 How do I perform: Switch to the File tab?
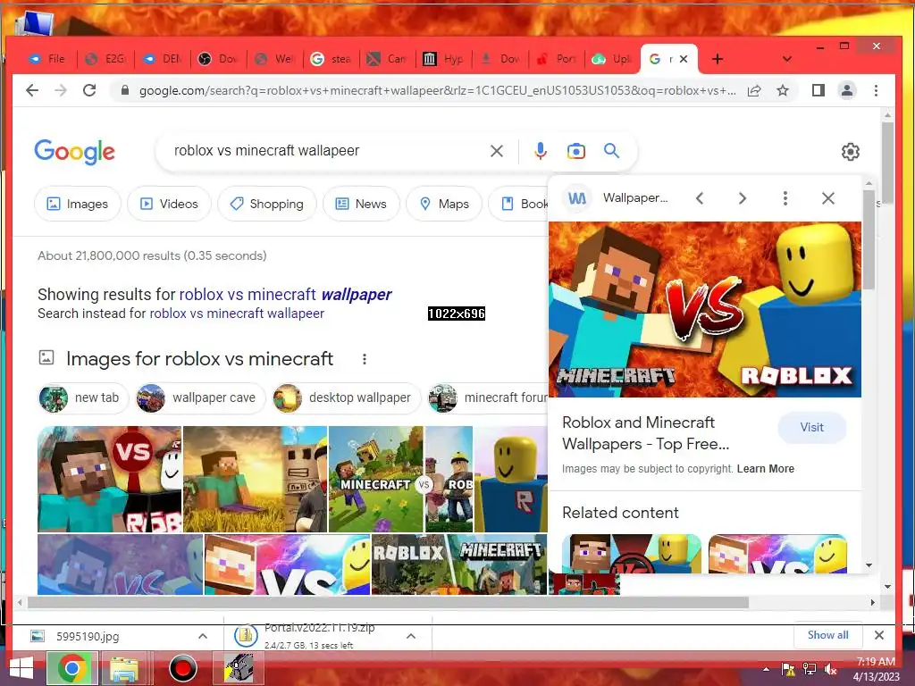click(x=48, y=59)
